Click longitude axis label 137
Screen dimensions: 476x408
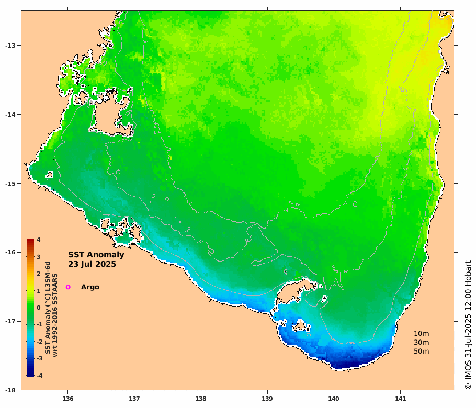[x=134, y=399]
